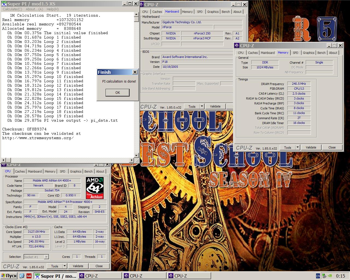Click the DRAM Frequency value 240.5 MHz
The image size is (350, 280).
point(299,84)
